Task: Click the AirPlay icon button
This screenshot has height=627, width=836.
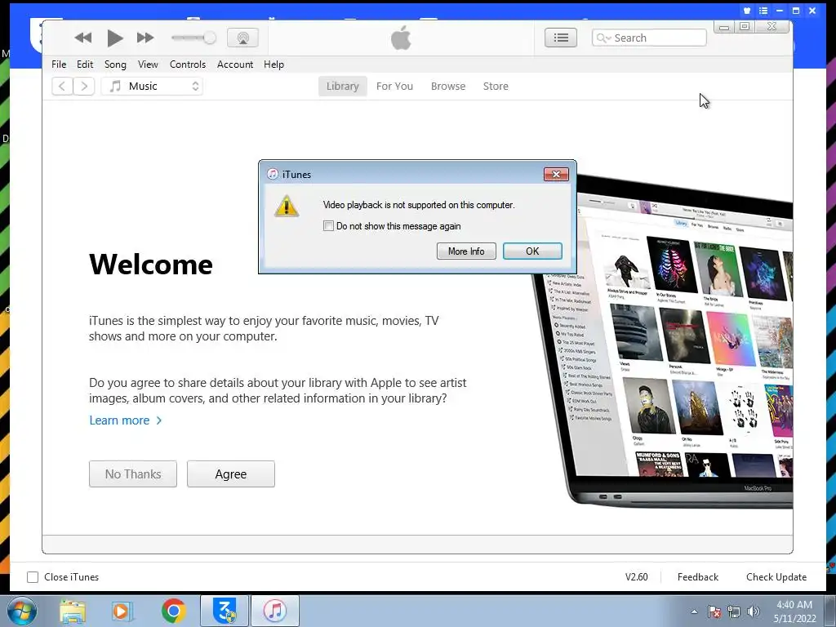Action: 242,38
